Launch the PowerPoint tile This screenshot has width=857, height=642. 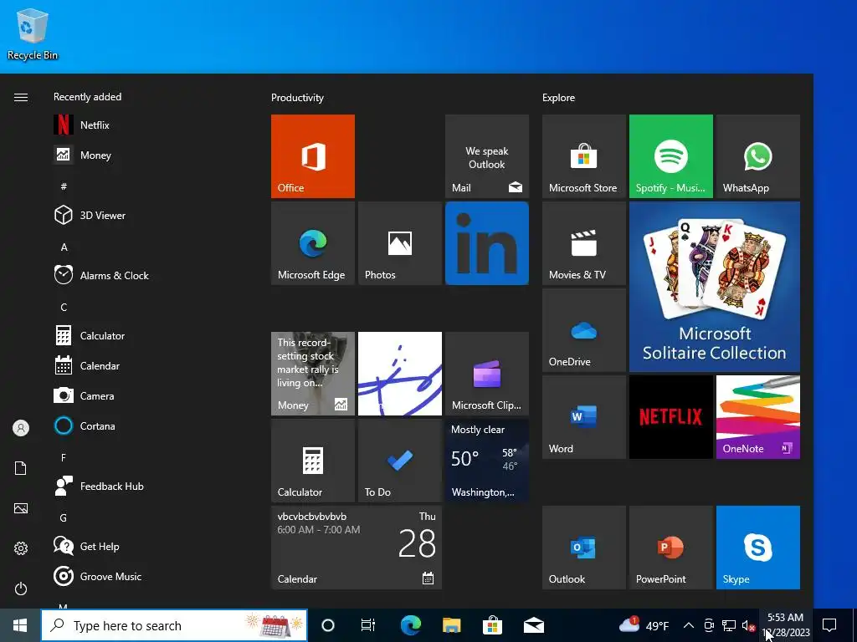[670, 547]
